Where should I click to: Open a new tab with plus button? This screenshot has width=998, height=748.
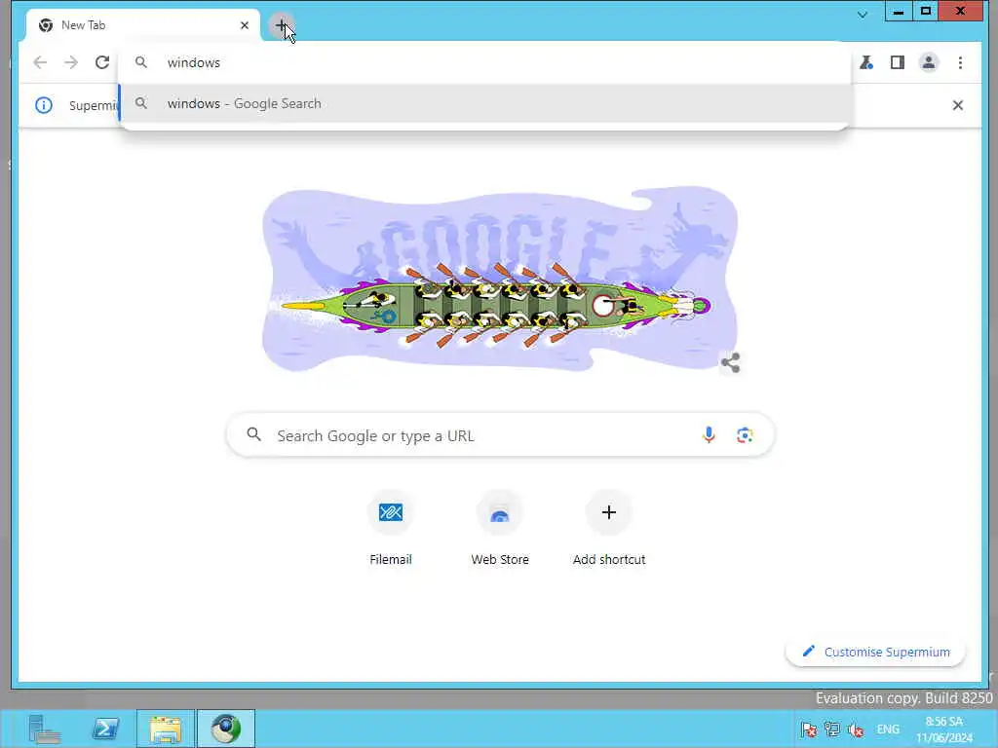[x=281, y=25]
